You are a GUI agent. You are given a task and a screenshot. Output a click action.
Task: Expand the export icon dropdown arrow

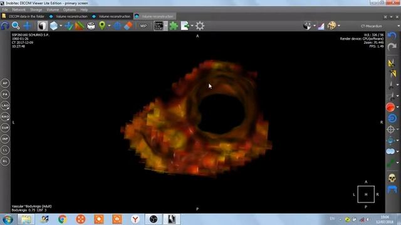coord(192,26)
